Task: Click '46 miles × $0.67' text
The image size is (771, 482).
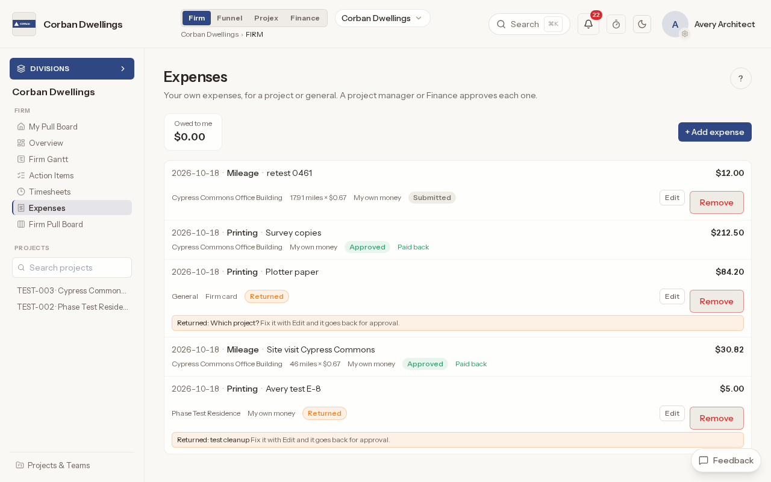Action: click(x=315, y=364)
